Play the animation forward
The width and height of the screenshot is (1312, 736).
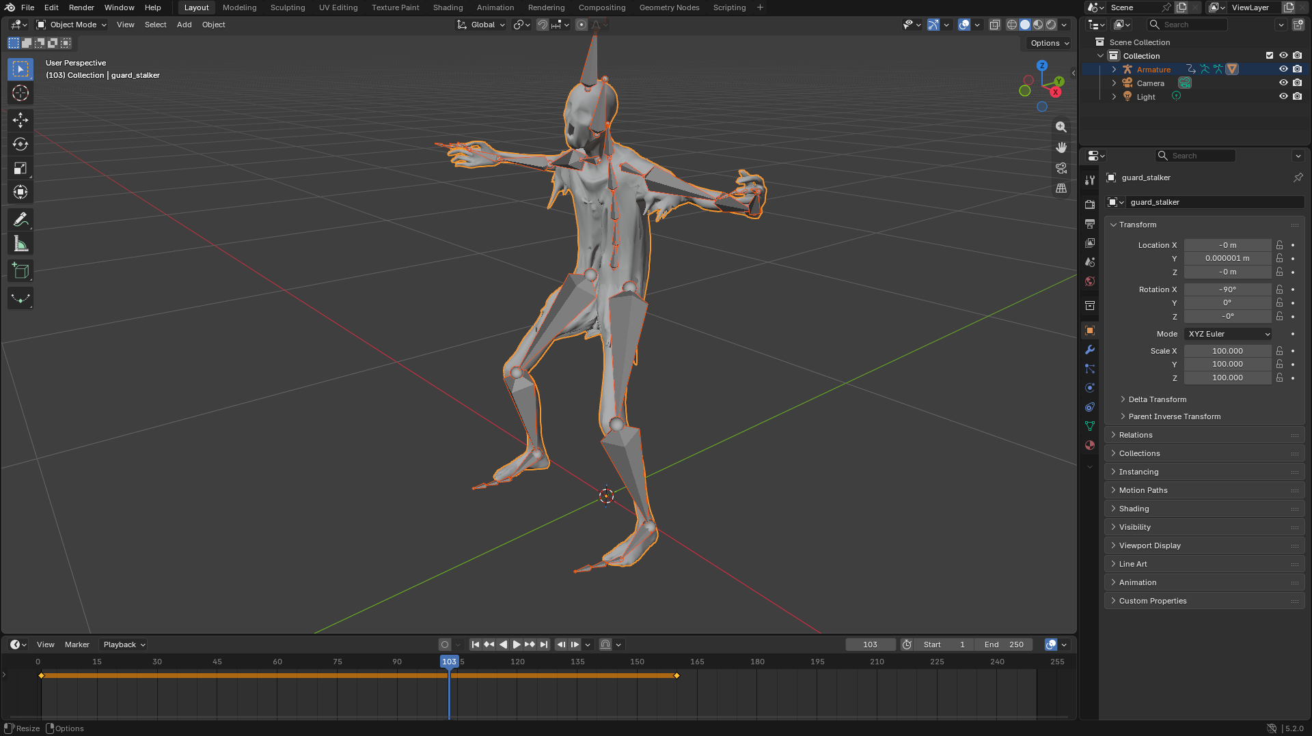click(x=517, y=645)
